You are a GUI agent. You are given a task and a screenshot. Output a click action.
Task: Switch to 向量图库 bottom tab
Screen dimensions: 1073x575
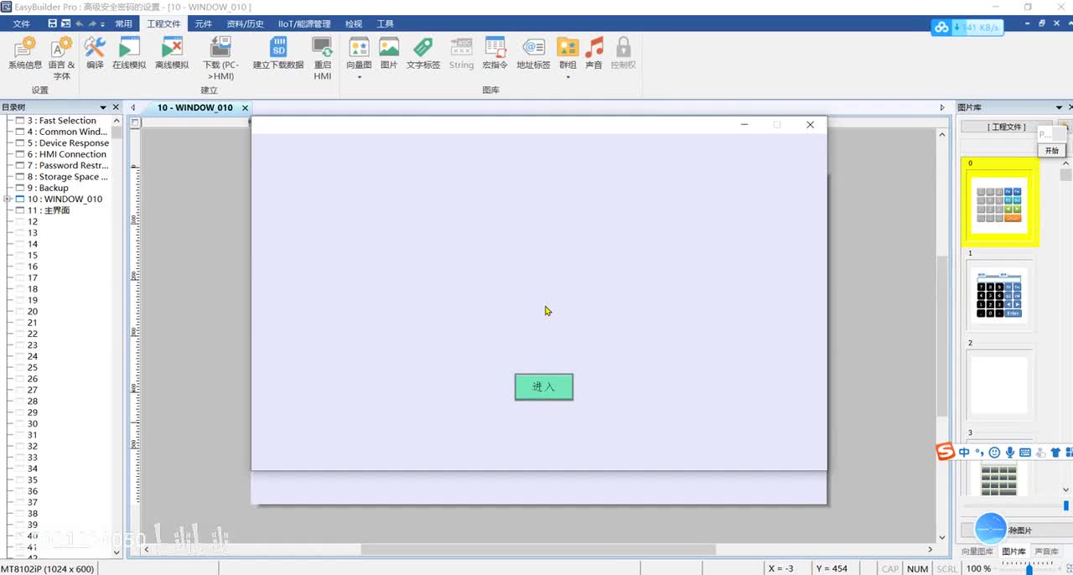tap(977, 552)
